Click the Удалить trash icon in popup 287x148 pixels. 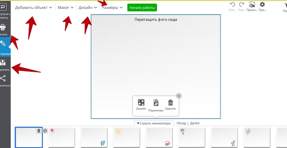[x=171, y=102]
